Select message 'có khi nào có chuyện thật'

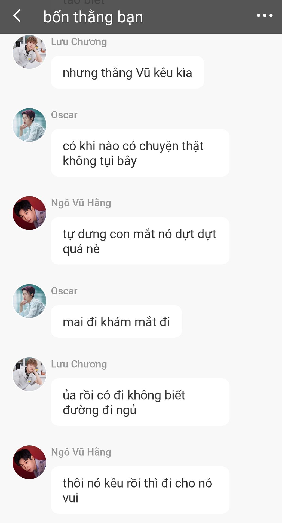click(x=140, y=153)
